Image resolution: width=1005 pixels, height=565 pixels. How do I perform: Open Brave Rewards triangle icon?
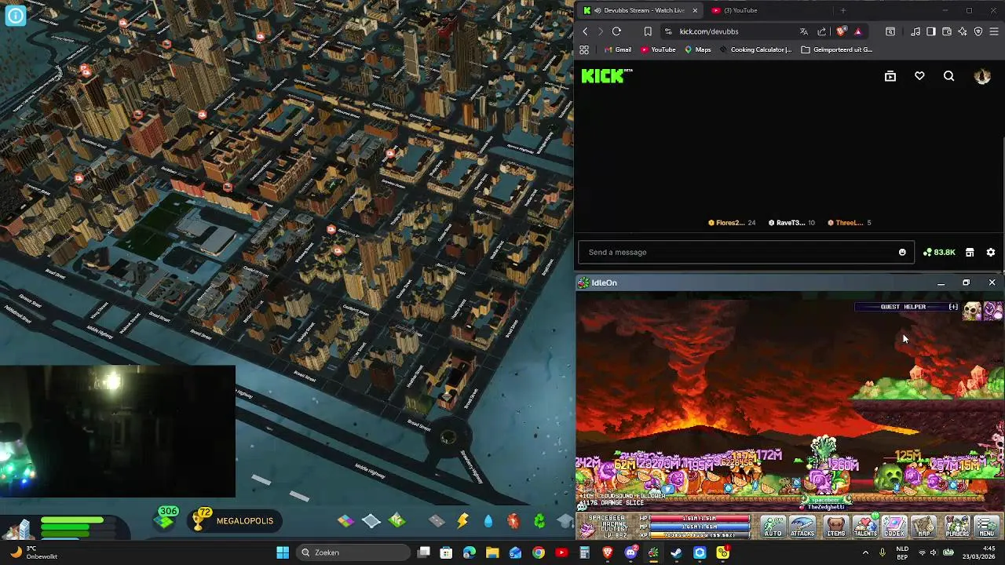857,31
